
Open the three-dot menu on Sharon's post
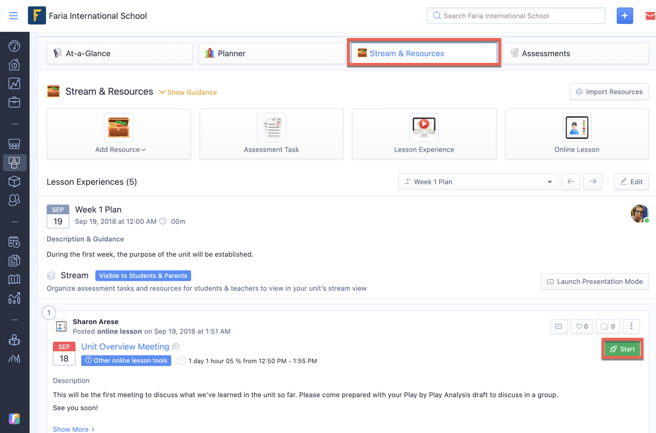(x=631, y=326)
